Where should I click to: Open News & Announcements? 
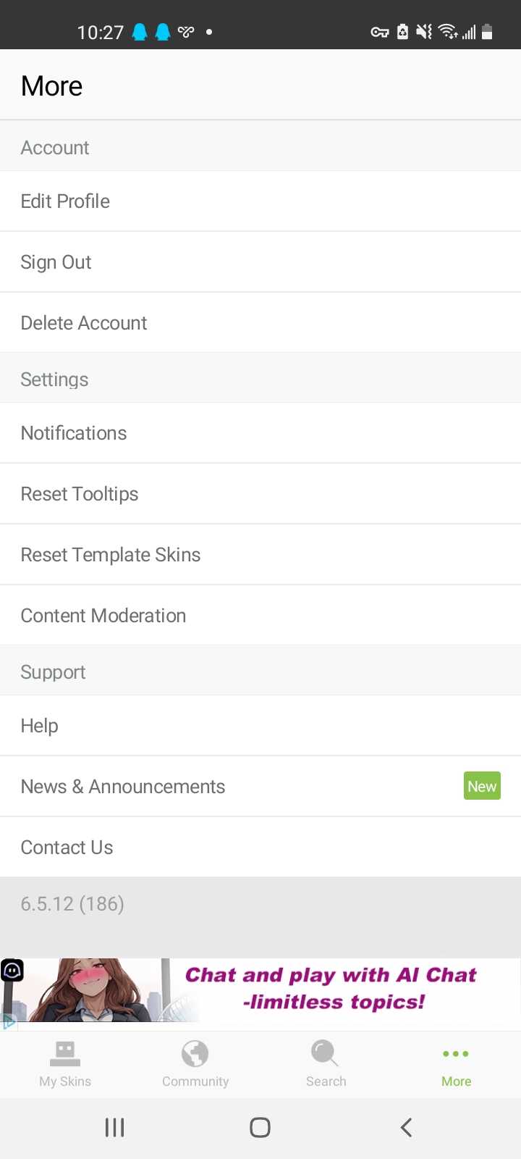(x=260, y=787)
